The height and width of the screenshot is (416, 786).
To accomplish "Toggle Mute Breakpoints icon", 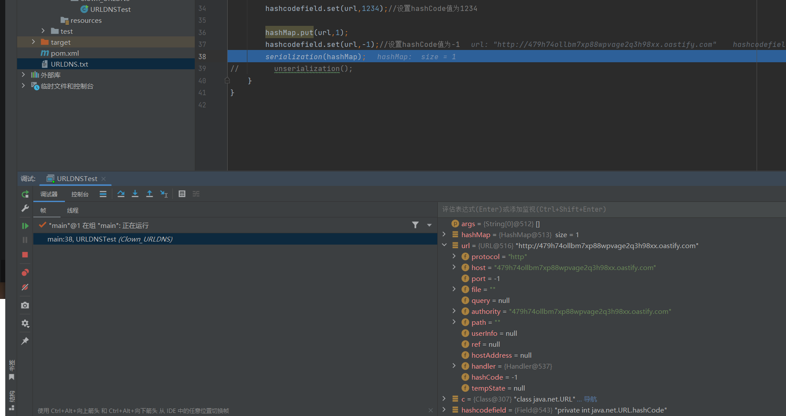I will [25, 287].
